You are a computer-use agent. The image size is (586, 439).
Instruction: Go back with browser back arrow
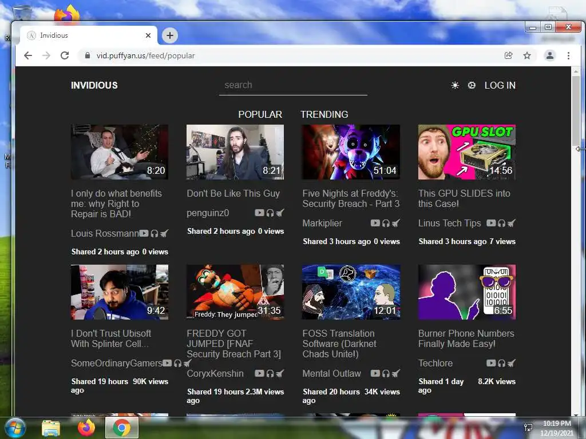pos(28,55)
